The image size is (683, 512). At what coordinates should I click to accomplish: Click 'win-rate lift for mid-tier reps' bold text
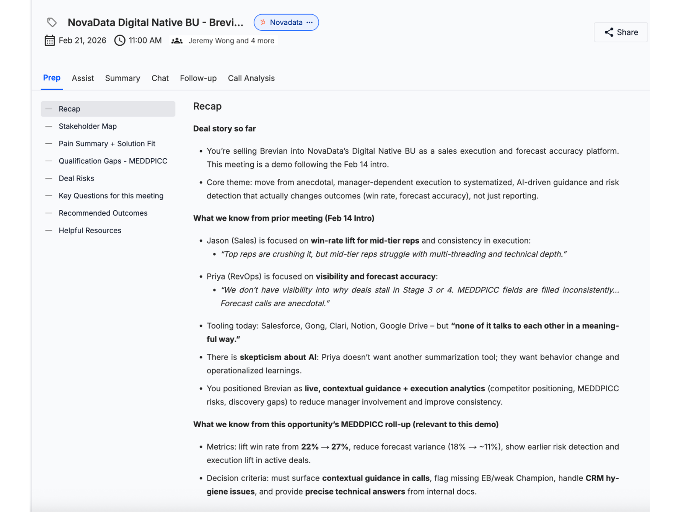coord(365,241)
